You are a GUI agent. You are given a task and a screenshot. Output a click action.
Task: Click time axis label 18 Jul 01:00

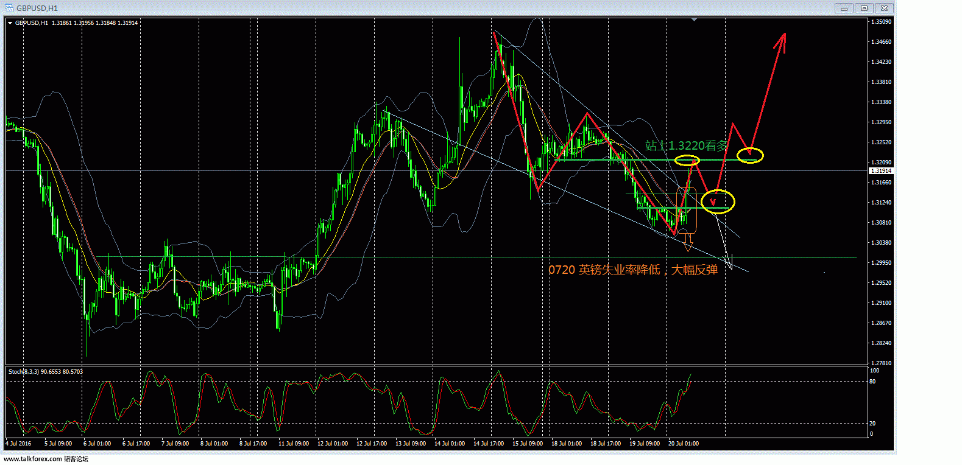click(x=567, y=444)
